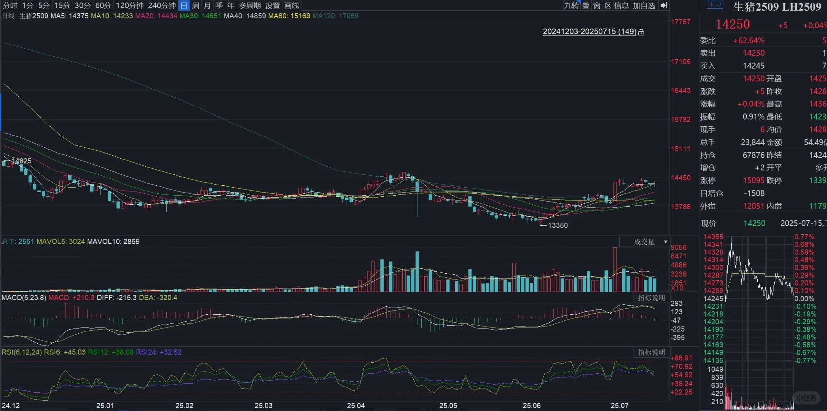This screenshot has height=411, width=827.
Task: Switch to the 60分 period tab
Action: (x=103, y=5)
